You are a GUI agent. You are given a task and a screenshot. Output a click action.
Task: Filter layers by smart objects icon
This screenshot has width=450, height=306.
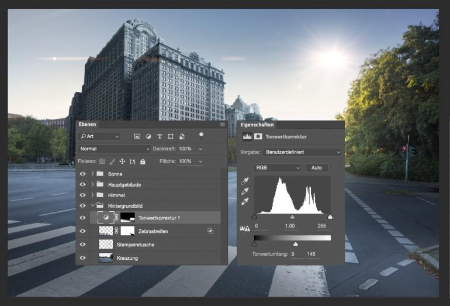[x=182, y=136]
